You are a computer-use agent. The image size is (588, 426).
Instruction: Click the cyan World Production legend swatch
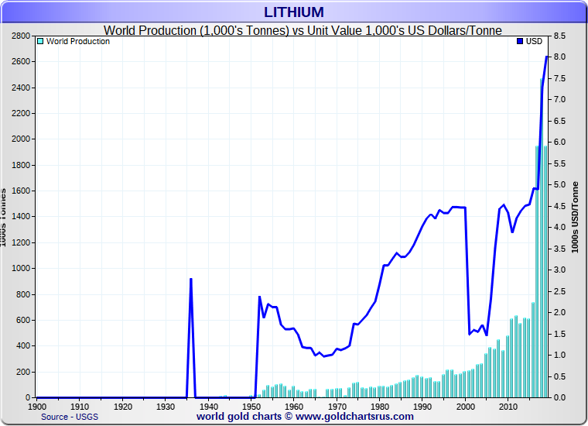[41, 42]
